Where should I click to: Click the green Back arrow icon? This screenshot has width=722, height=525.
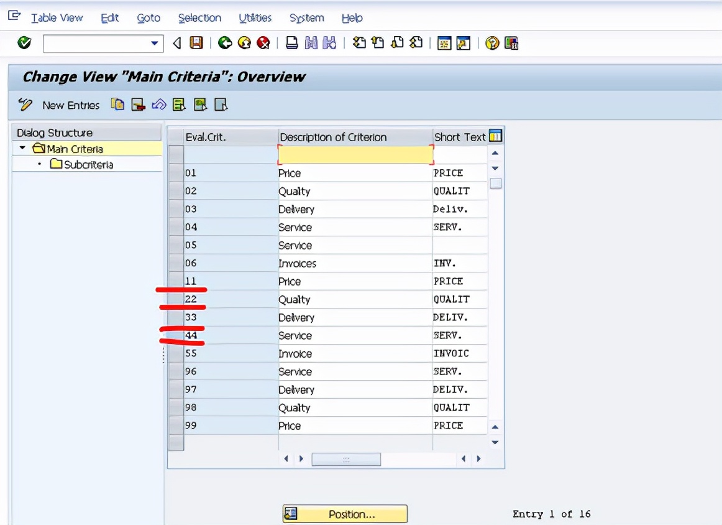pyautogui.click(x=226, y=43)
